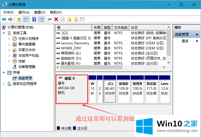Expand the 本地用户和组 node
Viewport: 201px width, 138px height.
pos(9,56)
